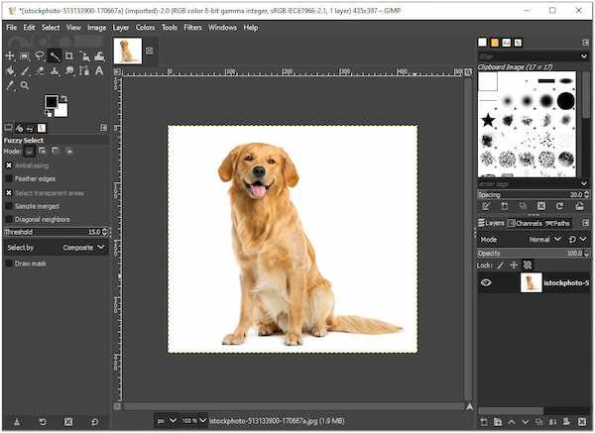This screenshot has width=595, height=433.
Task: Choose the Bucket Fill tool
Action: pos(10,71)
